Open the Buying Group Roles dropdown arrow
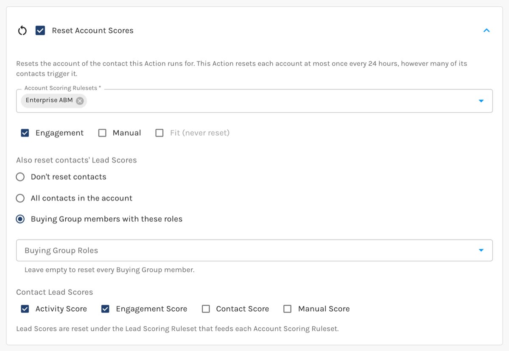Viewport: 509px width, 351px height. tap(481, 251)
